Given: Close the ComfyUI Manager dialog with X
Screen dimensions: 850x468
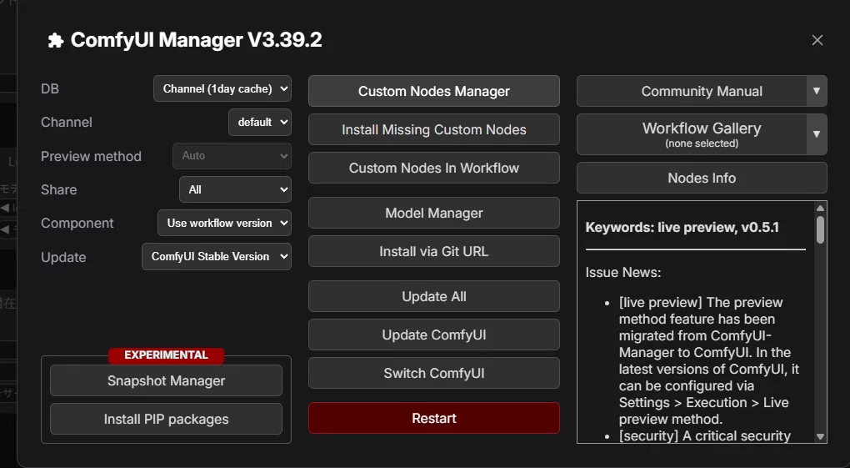Looking at the screenshot, I should pyautogui.click(x=817, y=40).
